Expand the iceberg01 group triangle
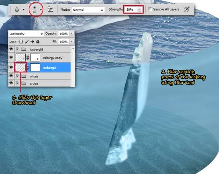 18,49
